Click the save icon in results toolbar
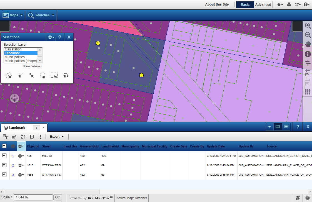312x202 pixels. [x=32, y=137]
